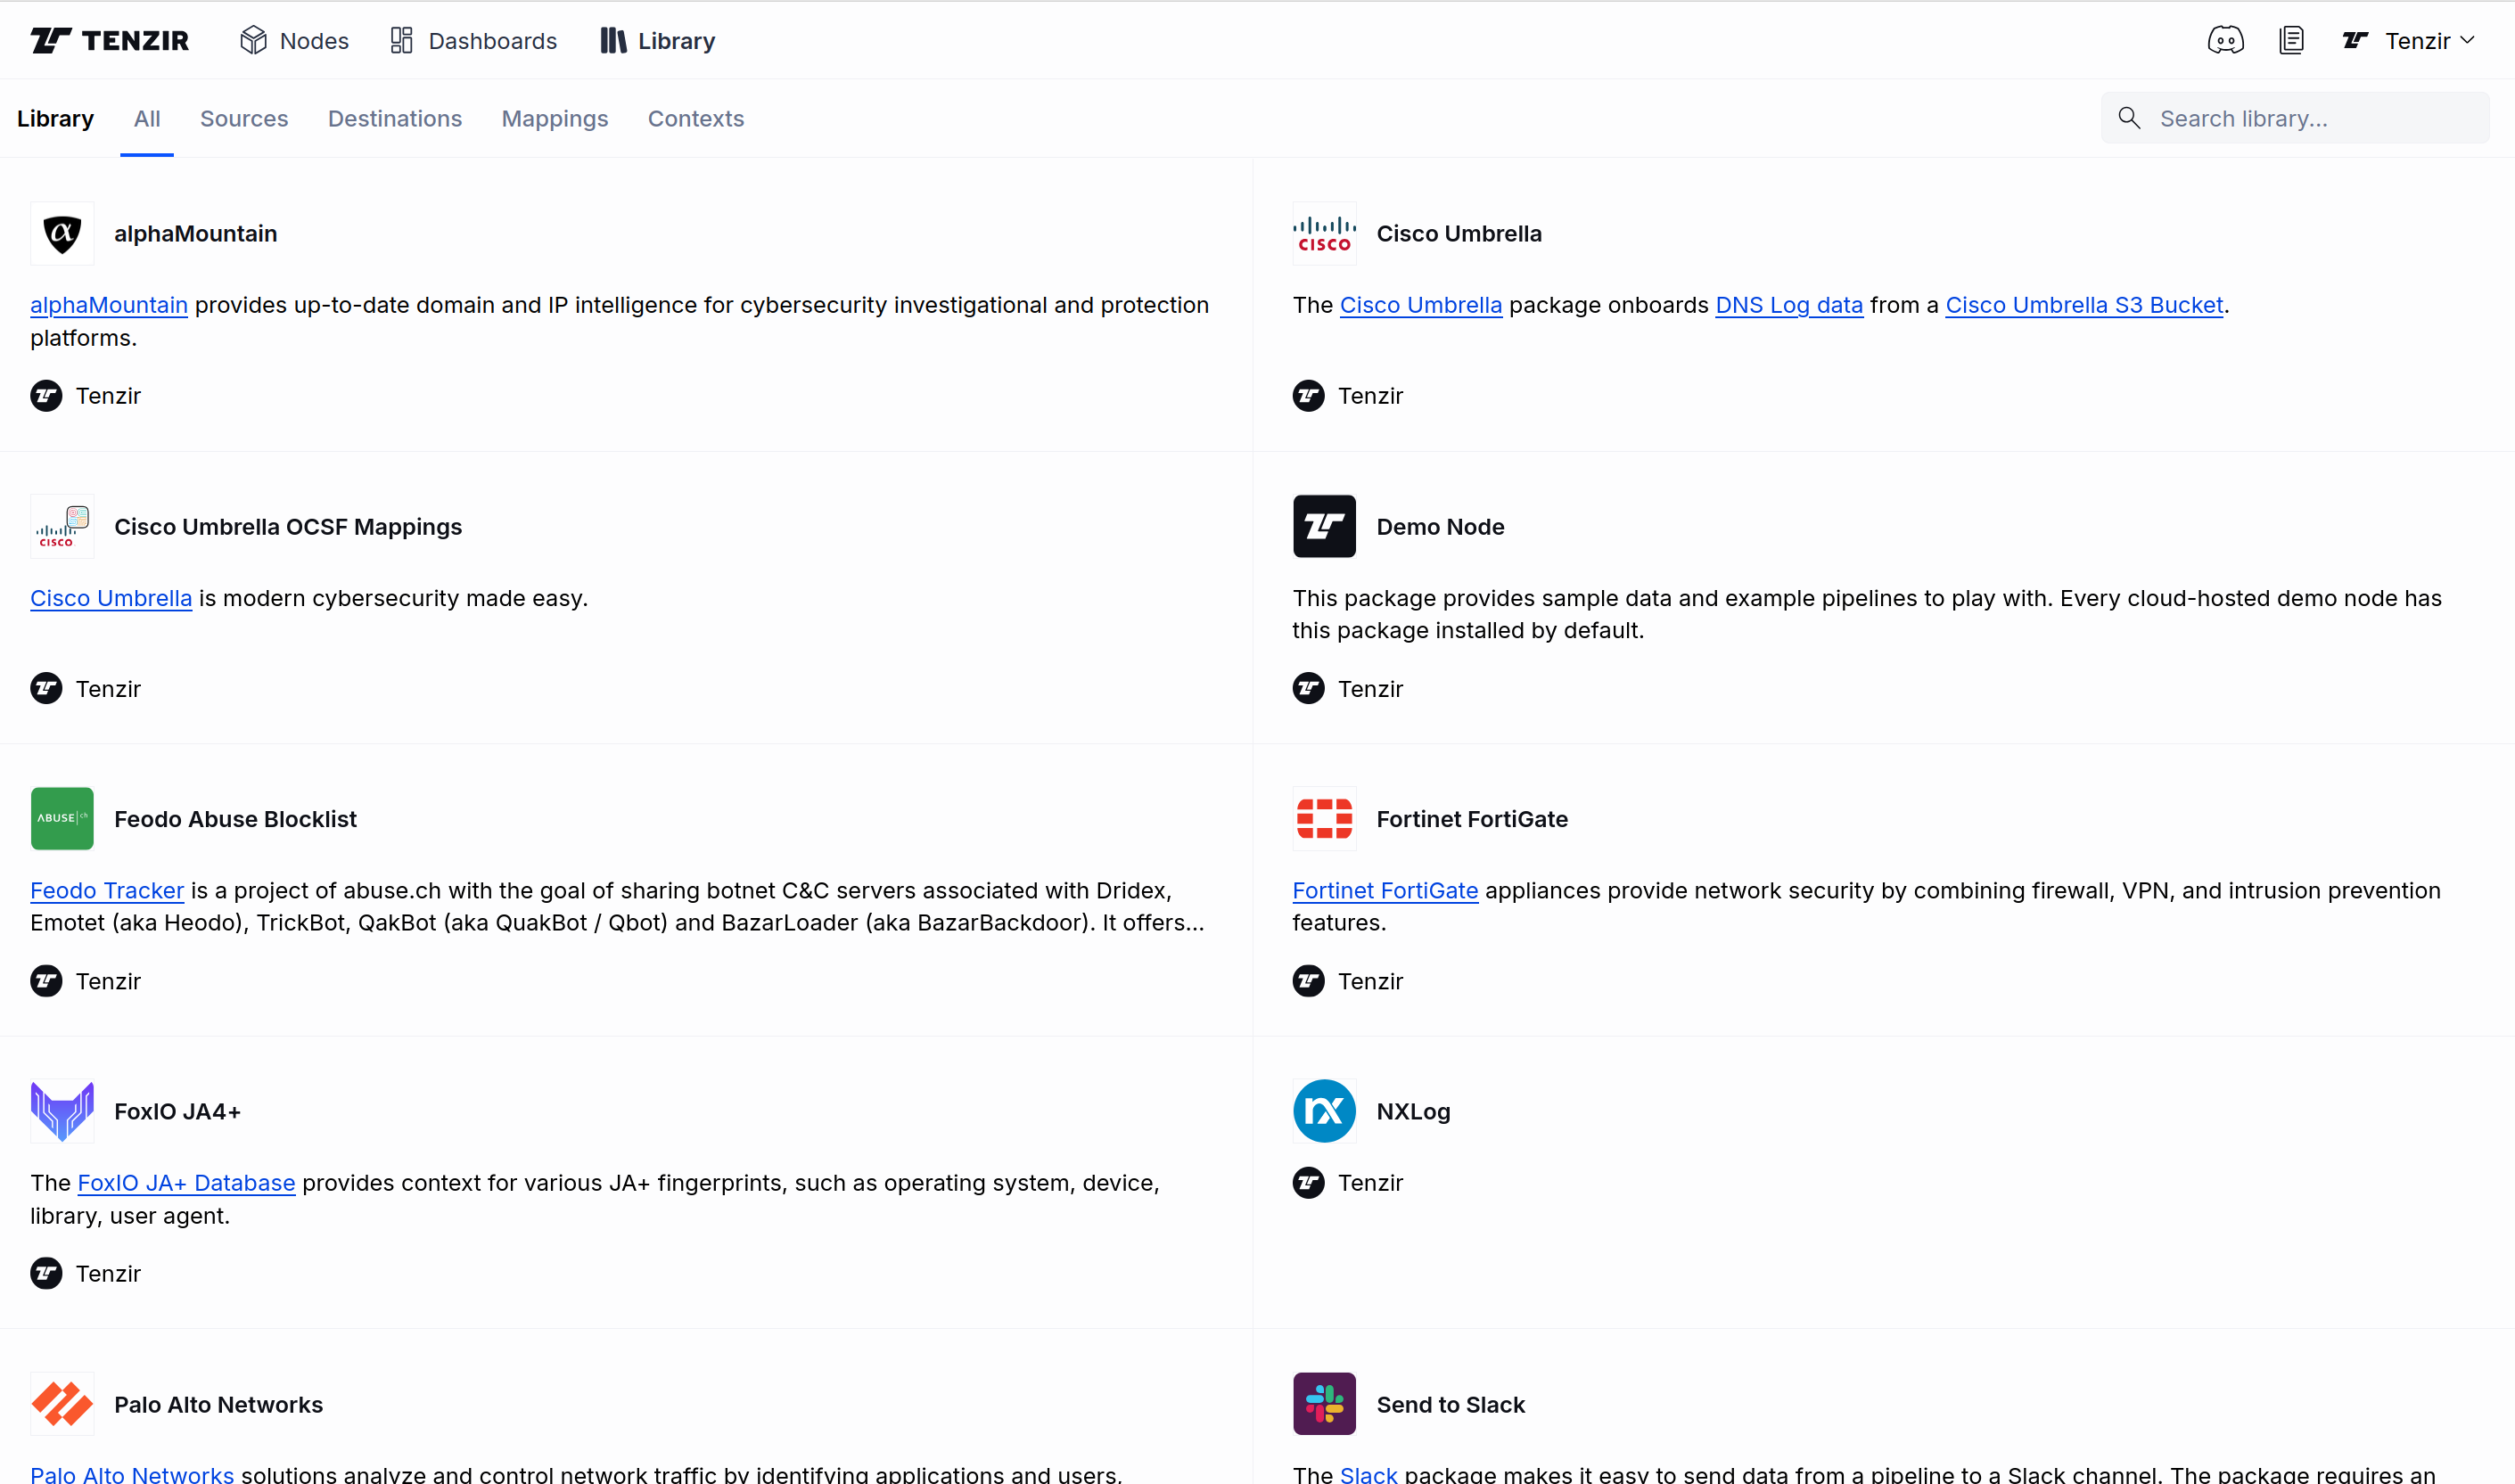
Task: Click the Cisco Umbrella logo icon
Action: point(1324,234)
